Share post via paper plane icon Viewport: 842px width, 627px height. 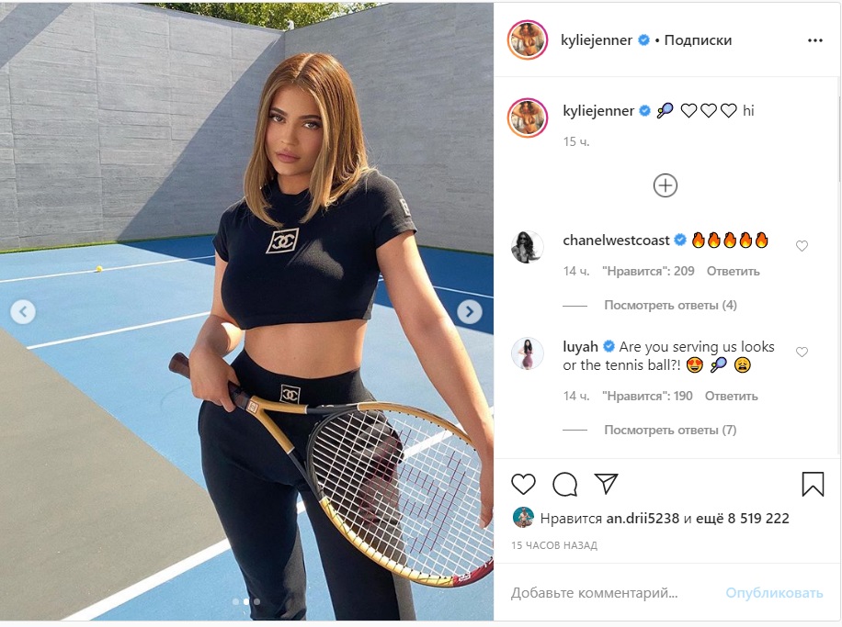pos(607,483)
